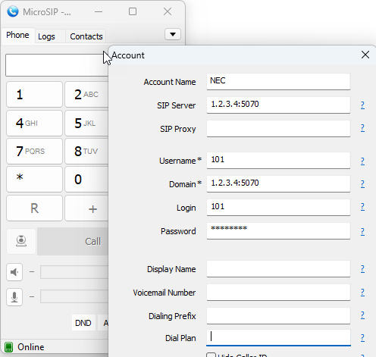
Task: Click the Call button
Action: (x=73, y=241)
